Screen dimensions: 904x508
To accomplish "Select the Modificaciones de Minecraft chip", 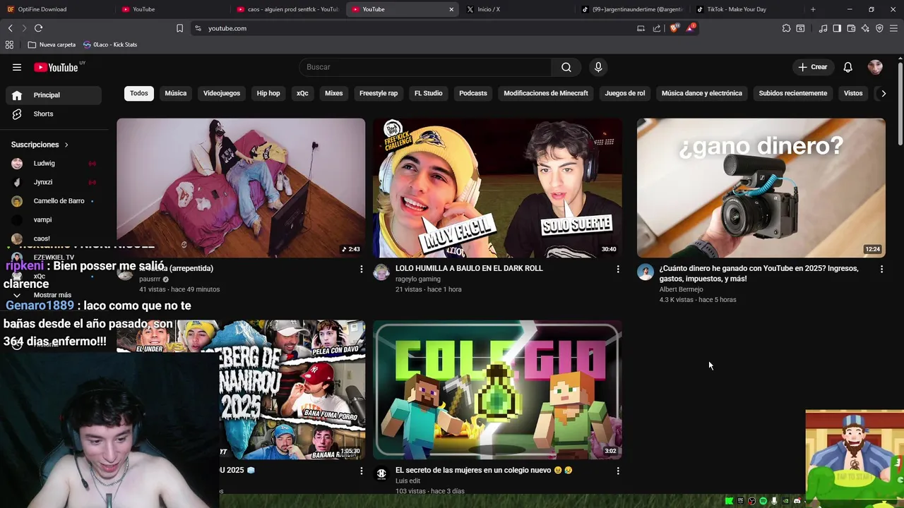I will coord(546,93).
